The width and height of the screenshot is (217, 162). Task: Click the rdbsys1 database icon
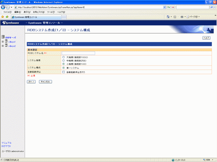point(6,41)
